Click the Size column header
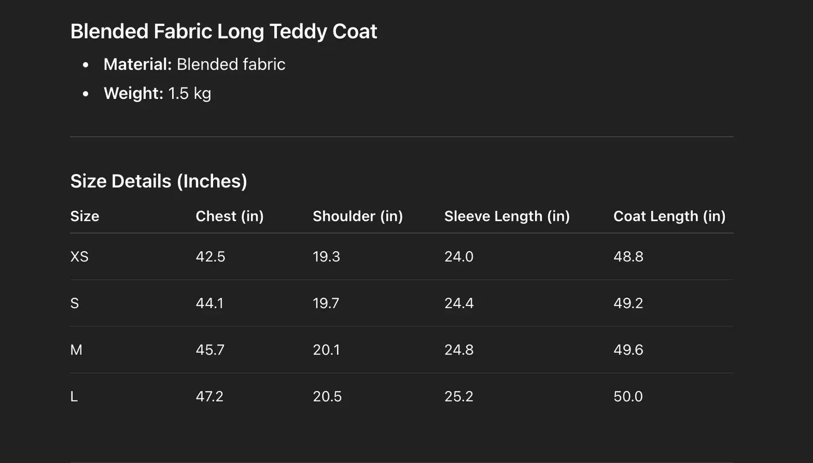The image size is (813, 463). (x=84, y=216)
